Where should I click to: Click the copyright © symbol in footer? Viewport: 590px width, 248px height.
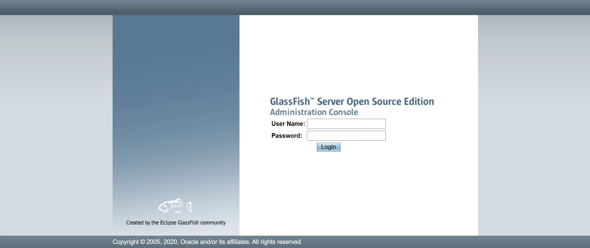pos(142,242)
